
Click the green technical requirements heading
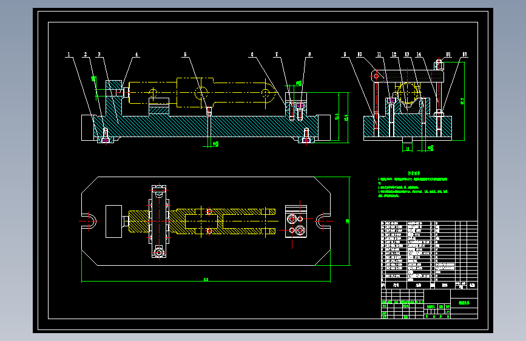pos(414,173)
